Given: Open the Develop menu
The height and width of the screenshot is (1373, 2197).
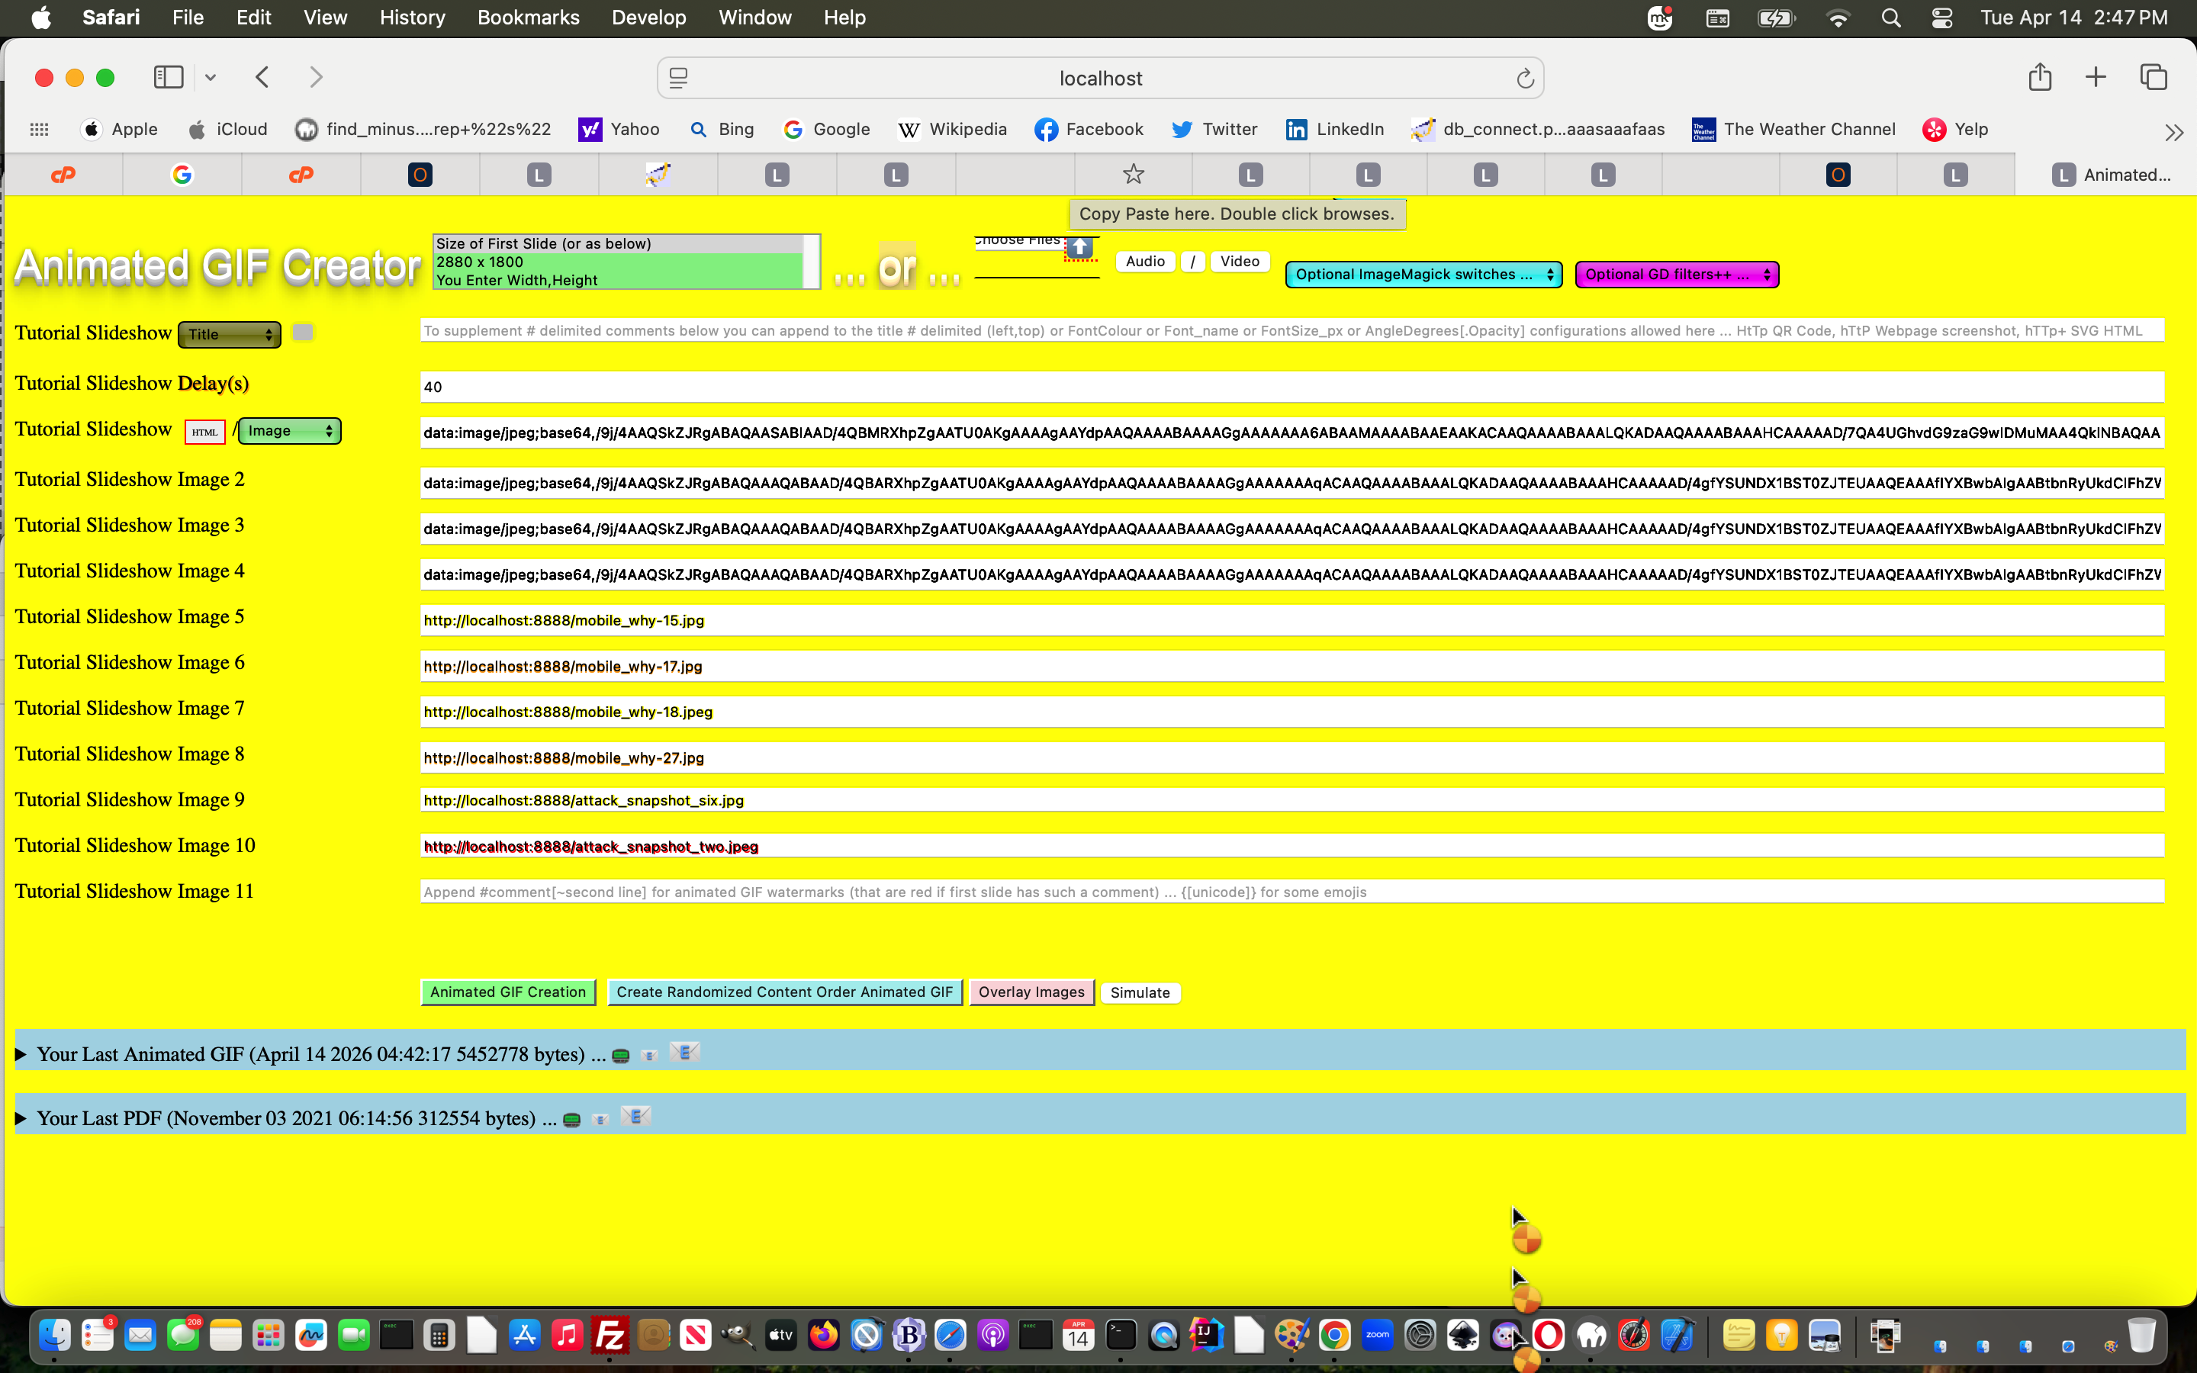Looking at the screenshot, I should point(648,18).
